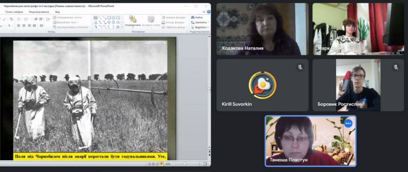The image size is (408, 172).
Task: Open the Показ слайдов ribbon tab
Action: [x=14, y=12]
